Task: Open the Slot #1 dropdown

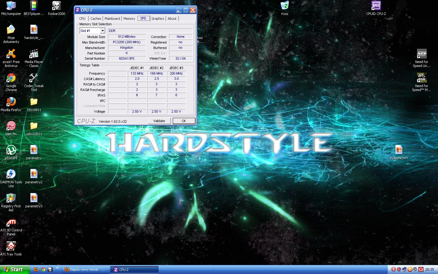Action: 103,31
